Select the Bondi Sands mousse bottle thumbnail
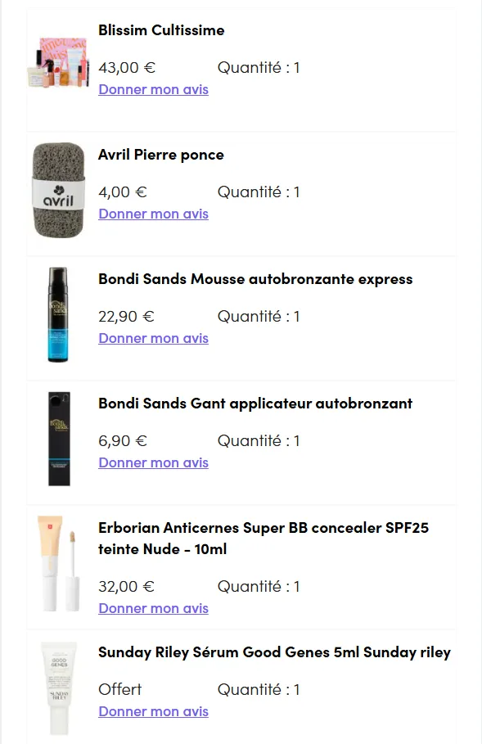The width and height of the screenshot is (482, 744). tap(58, 313)
